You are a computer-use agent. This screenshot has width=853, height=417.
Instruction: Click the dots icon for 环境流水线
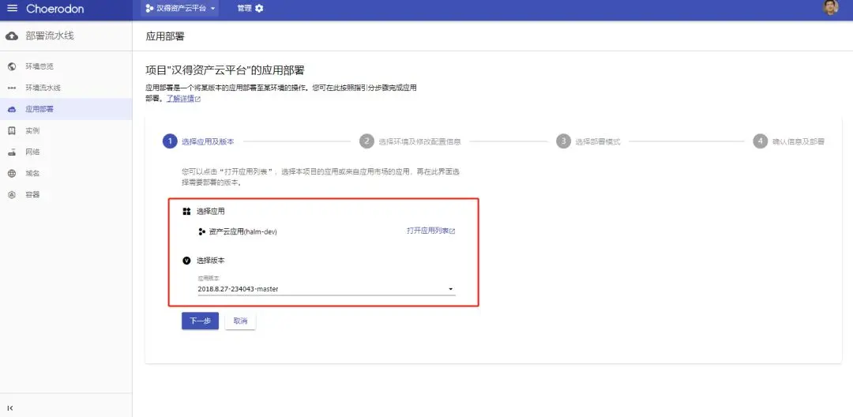pyautogui.click(x=11, y=88)
